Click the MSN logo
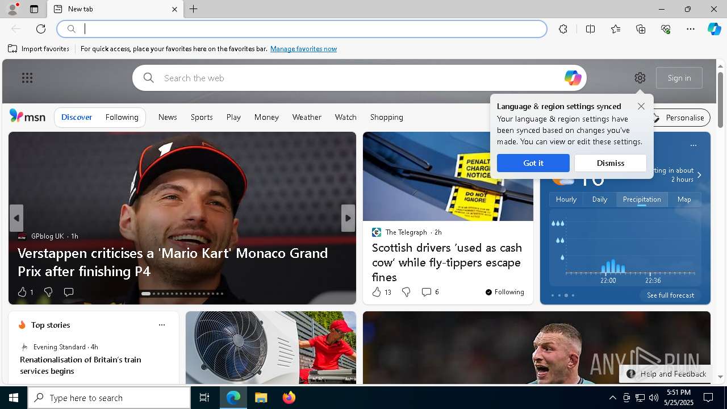Image resolution: width=727 pixels, height=409 pixels. [27, 116]
